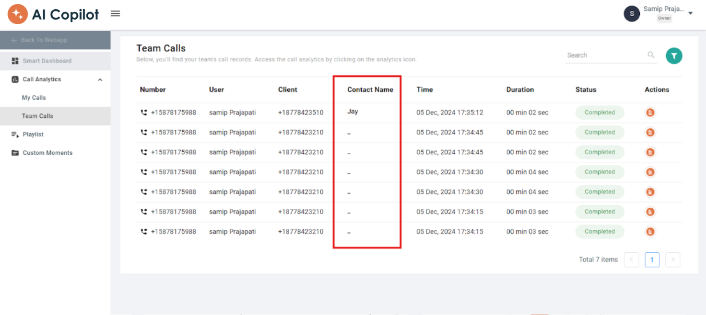Click the User column header
The height and width of the screenshot is (315, 706).
(x=216, y=90)
